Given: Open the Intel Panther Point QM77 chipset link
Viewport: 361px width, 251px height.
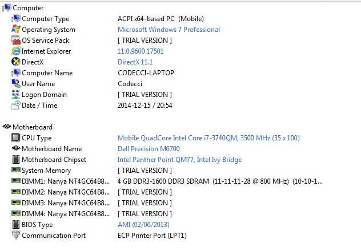Looking at the screenshot, I should click(179, 160).
